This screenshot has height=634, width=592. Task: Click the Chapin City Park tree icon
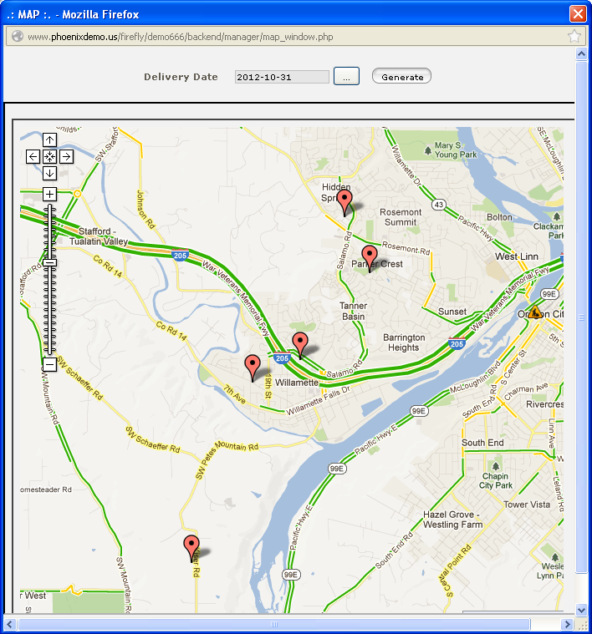(x=495, y=467)
